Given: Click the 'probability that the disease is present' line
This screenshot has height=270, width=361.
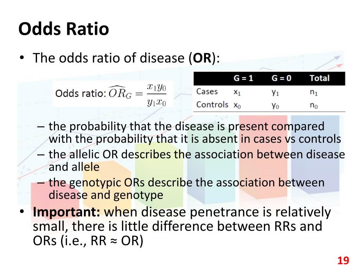Looking at the screenshot, I should click(x=186, y=126).
